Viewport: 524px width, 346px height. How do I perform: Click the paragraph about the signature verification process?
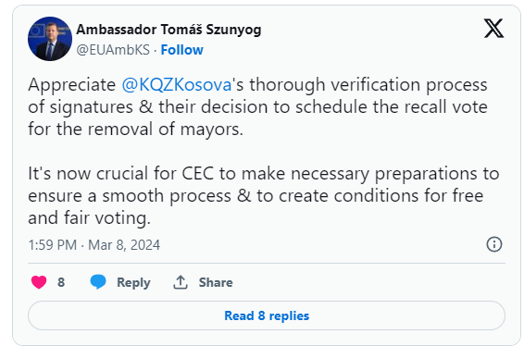[257, 107]
